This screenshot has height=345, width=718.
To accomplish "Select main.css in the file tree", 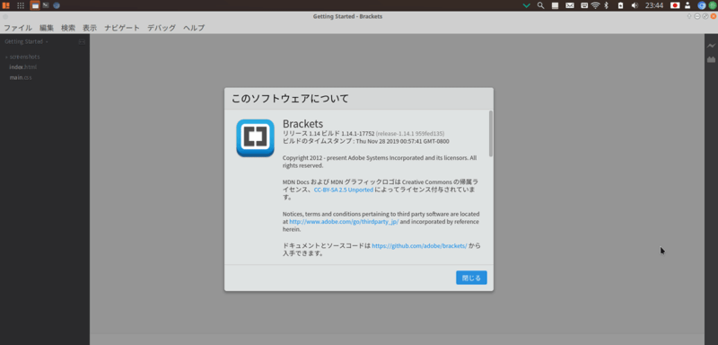I will click(21, 78).
